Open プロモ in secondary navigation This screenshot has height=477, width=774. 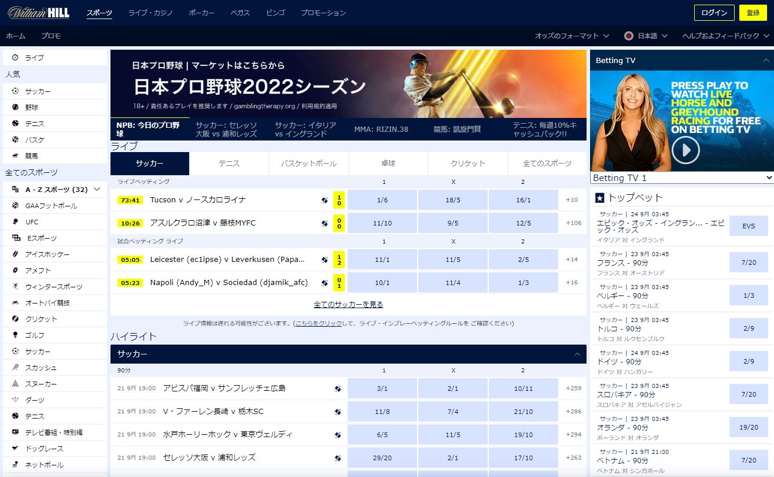coord(51,36)
